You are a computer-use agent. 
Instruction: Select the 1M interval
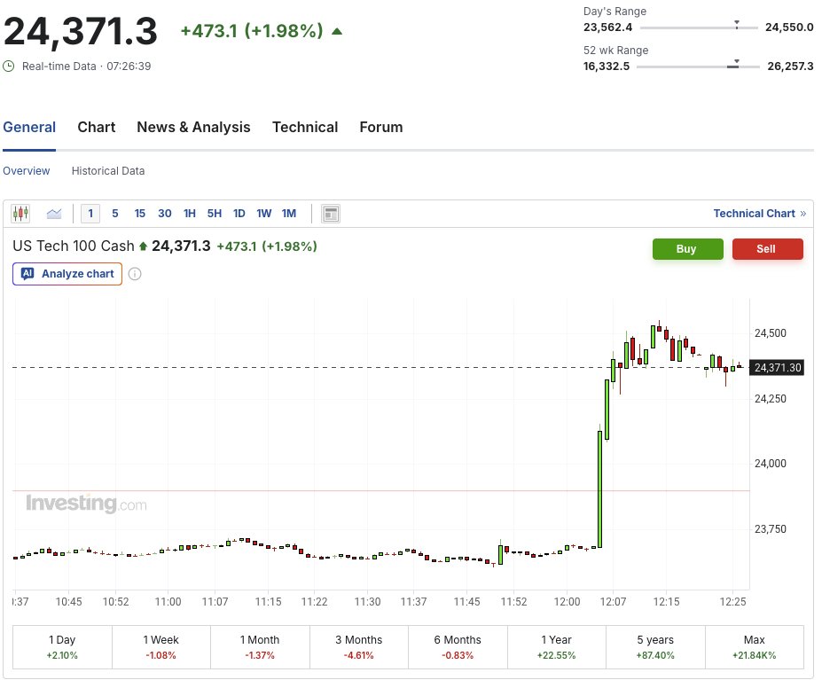pyautogui.click(x=289, y=214)
